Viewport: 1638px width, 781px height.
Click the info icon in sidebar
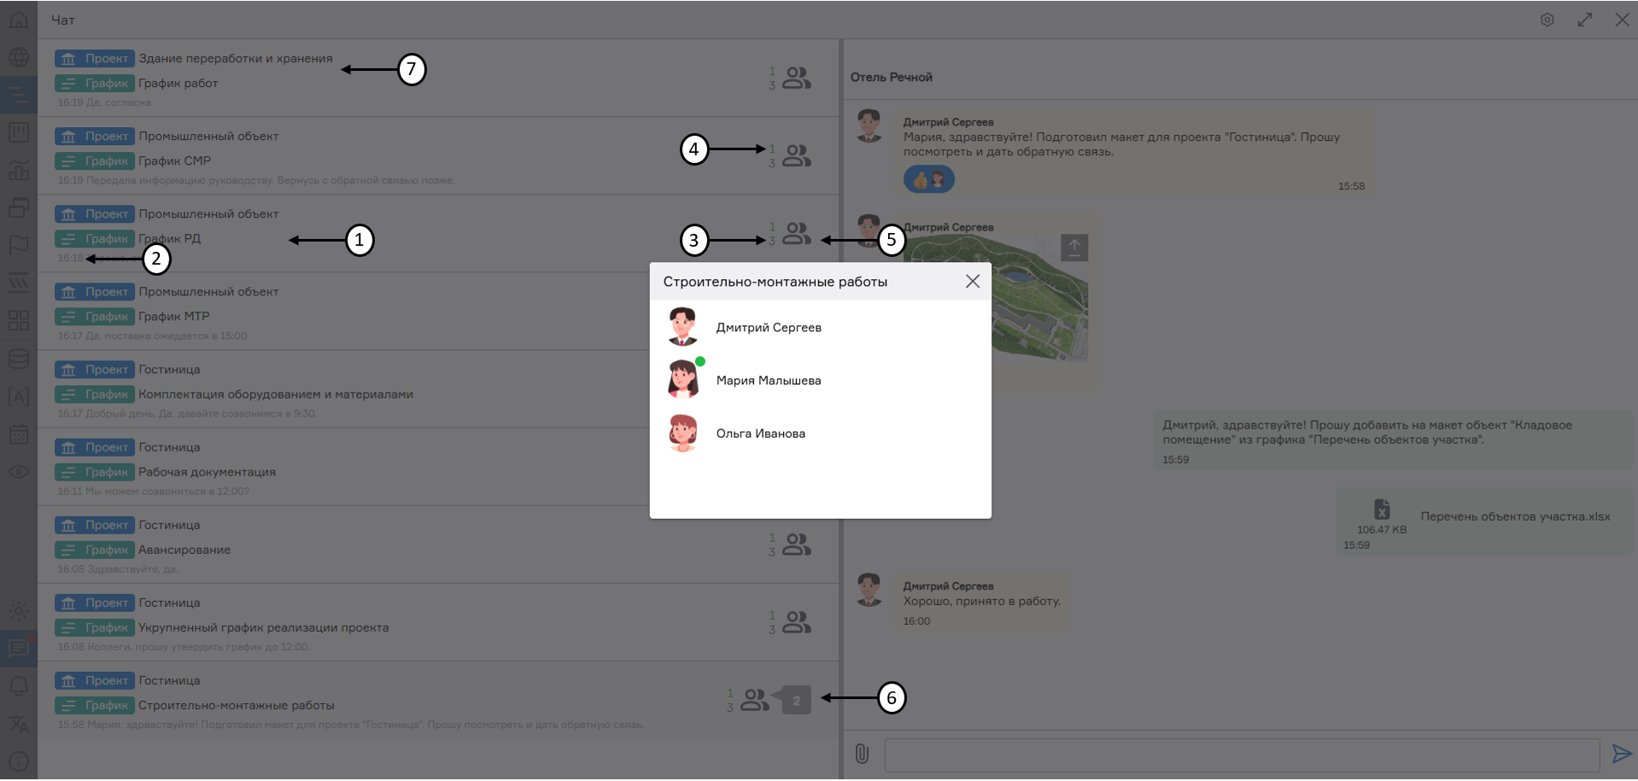click(x=18, y=761)
